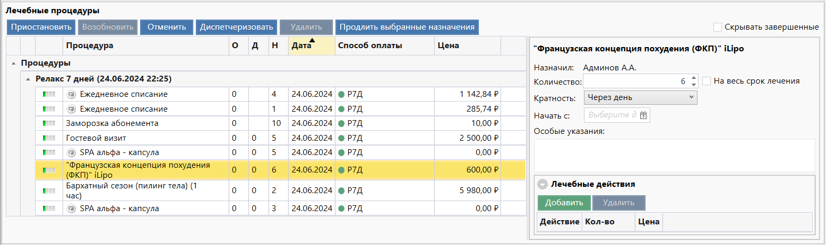Click the green payment dot in Гостевой визит row
Image resolution: width=826 pixels, height=245 pixels.
click(341, 138)
